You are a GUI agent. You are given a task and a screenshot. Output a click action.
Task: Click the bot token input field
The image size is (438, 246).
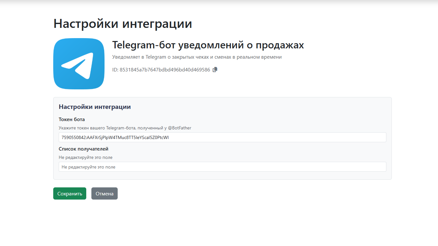point(222,137)
